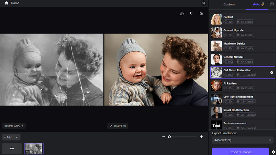Expand the Add button dropdown arrow

pos(17,137)
